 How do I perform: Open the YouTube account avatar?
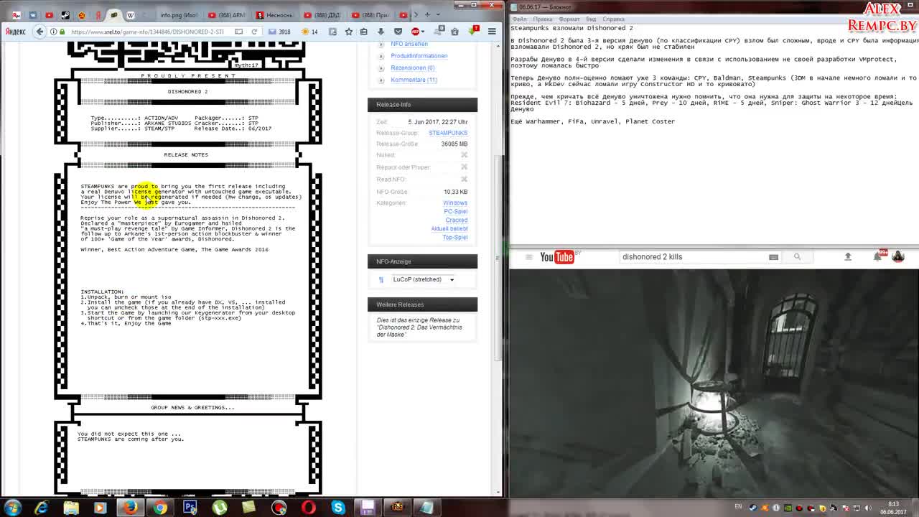pyautogui.click(x=897, y=256)
